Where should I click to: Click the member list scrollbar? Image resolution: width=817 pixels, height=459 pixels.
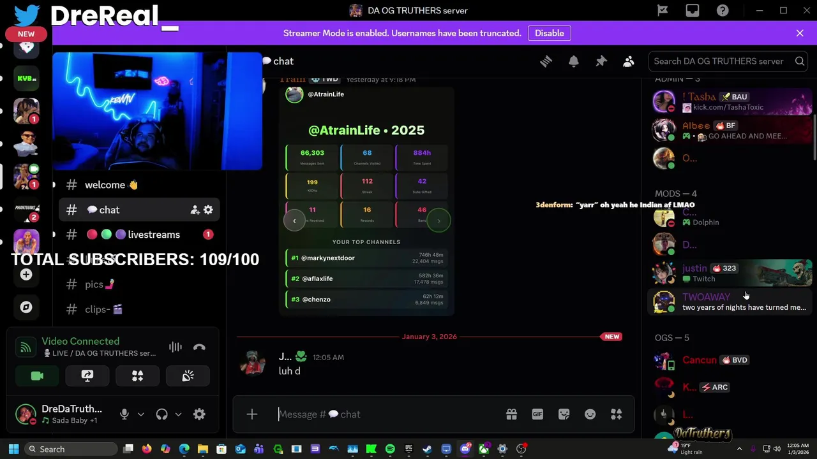pyautogui.click(x=814, y=137)
